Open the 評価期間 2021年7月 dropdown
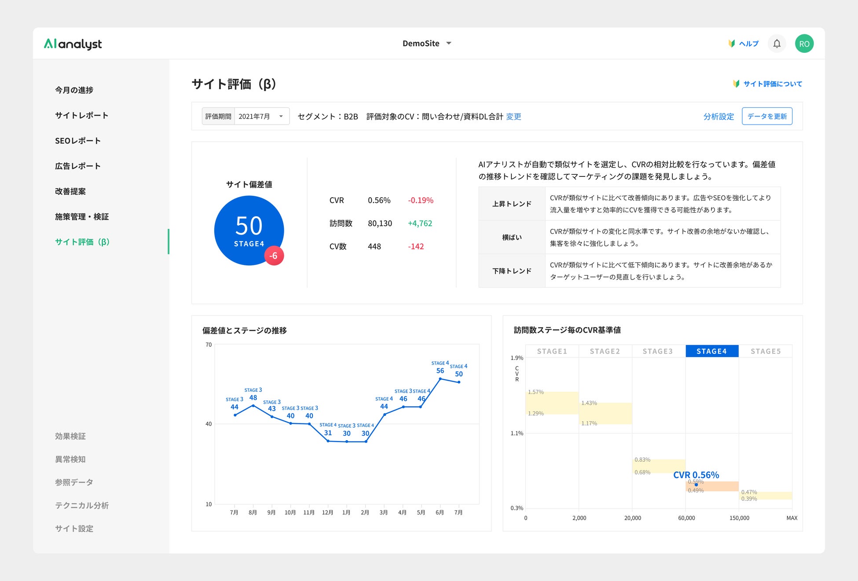 click(x=261, y=116)
